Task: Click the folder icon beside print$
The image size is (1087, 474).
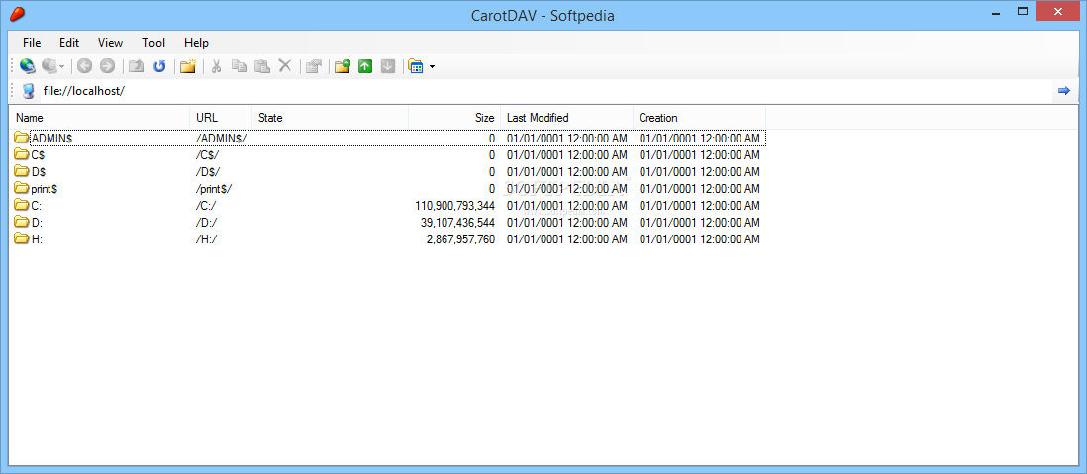Action: pyautogui.click(x=22, y=188)
